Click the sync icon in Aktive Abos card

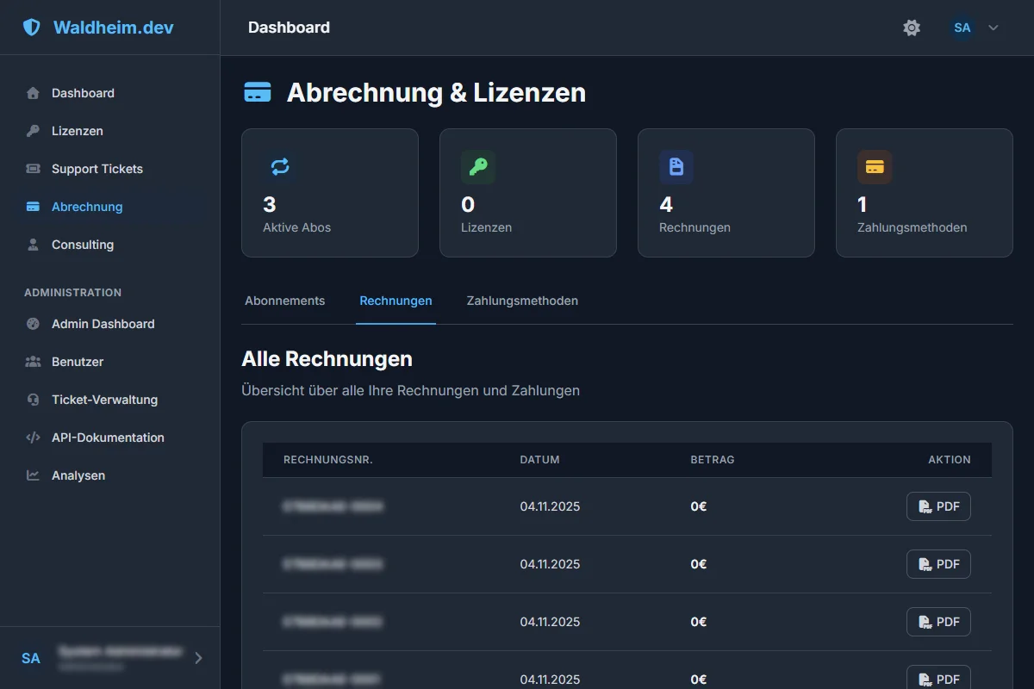click(280, 167)
